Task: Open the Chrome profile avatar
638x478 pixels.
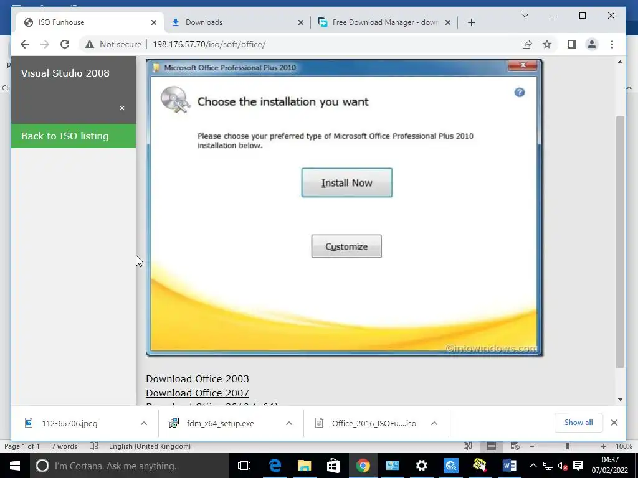Action: click(x=592, y=44)
